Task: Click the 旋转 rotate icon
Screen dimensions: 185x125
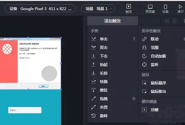Action: coord(93,116)
